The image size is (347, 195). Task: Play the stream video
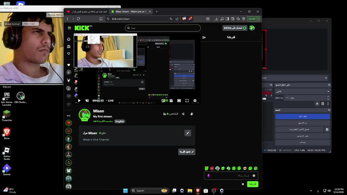point(79,100)
